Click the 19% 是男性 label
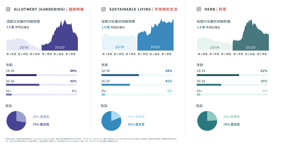Image resolution: width=282 pixels, height=146 pixels. (x=136, y=117)
